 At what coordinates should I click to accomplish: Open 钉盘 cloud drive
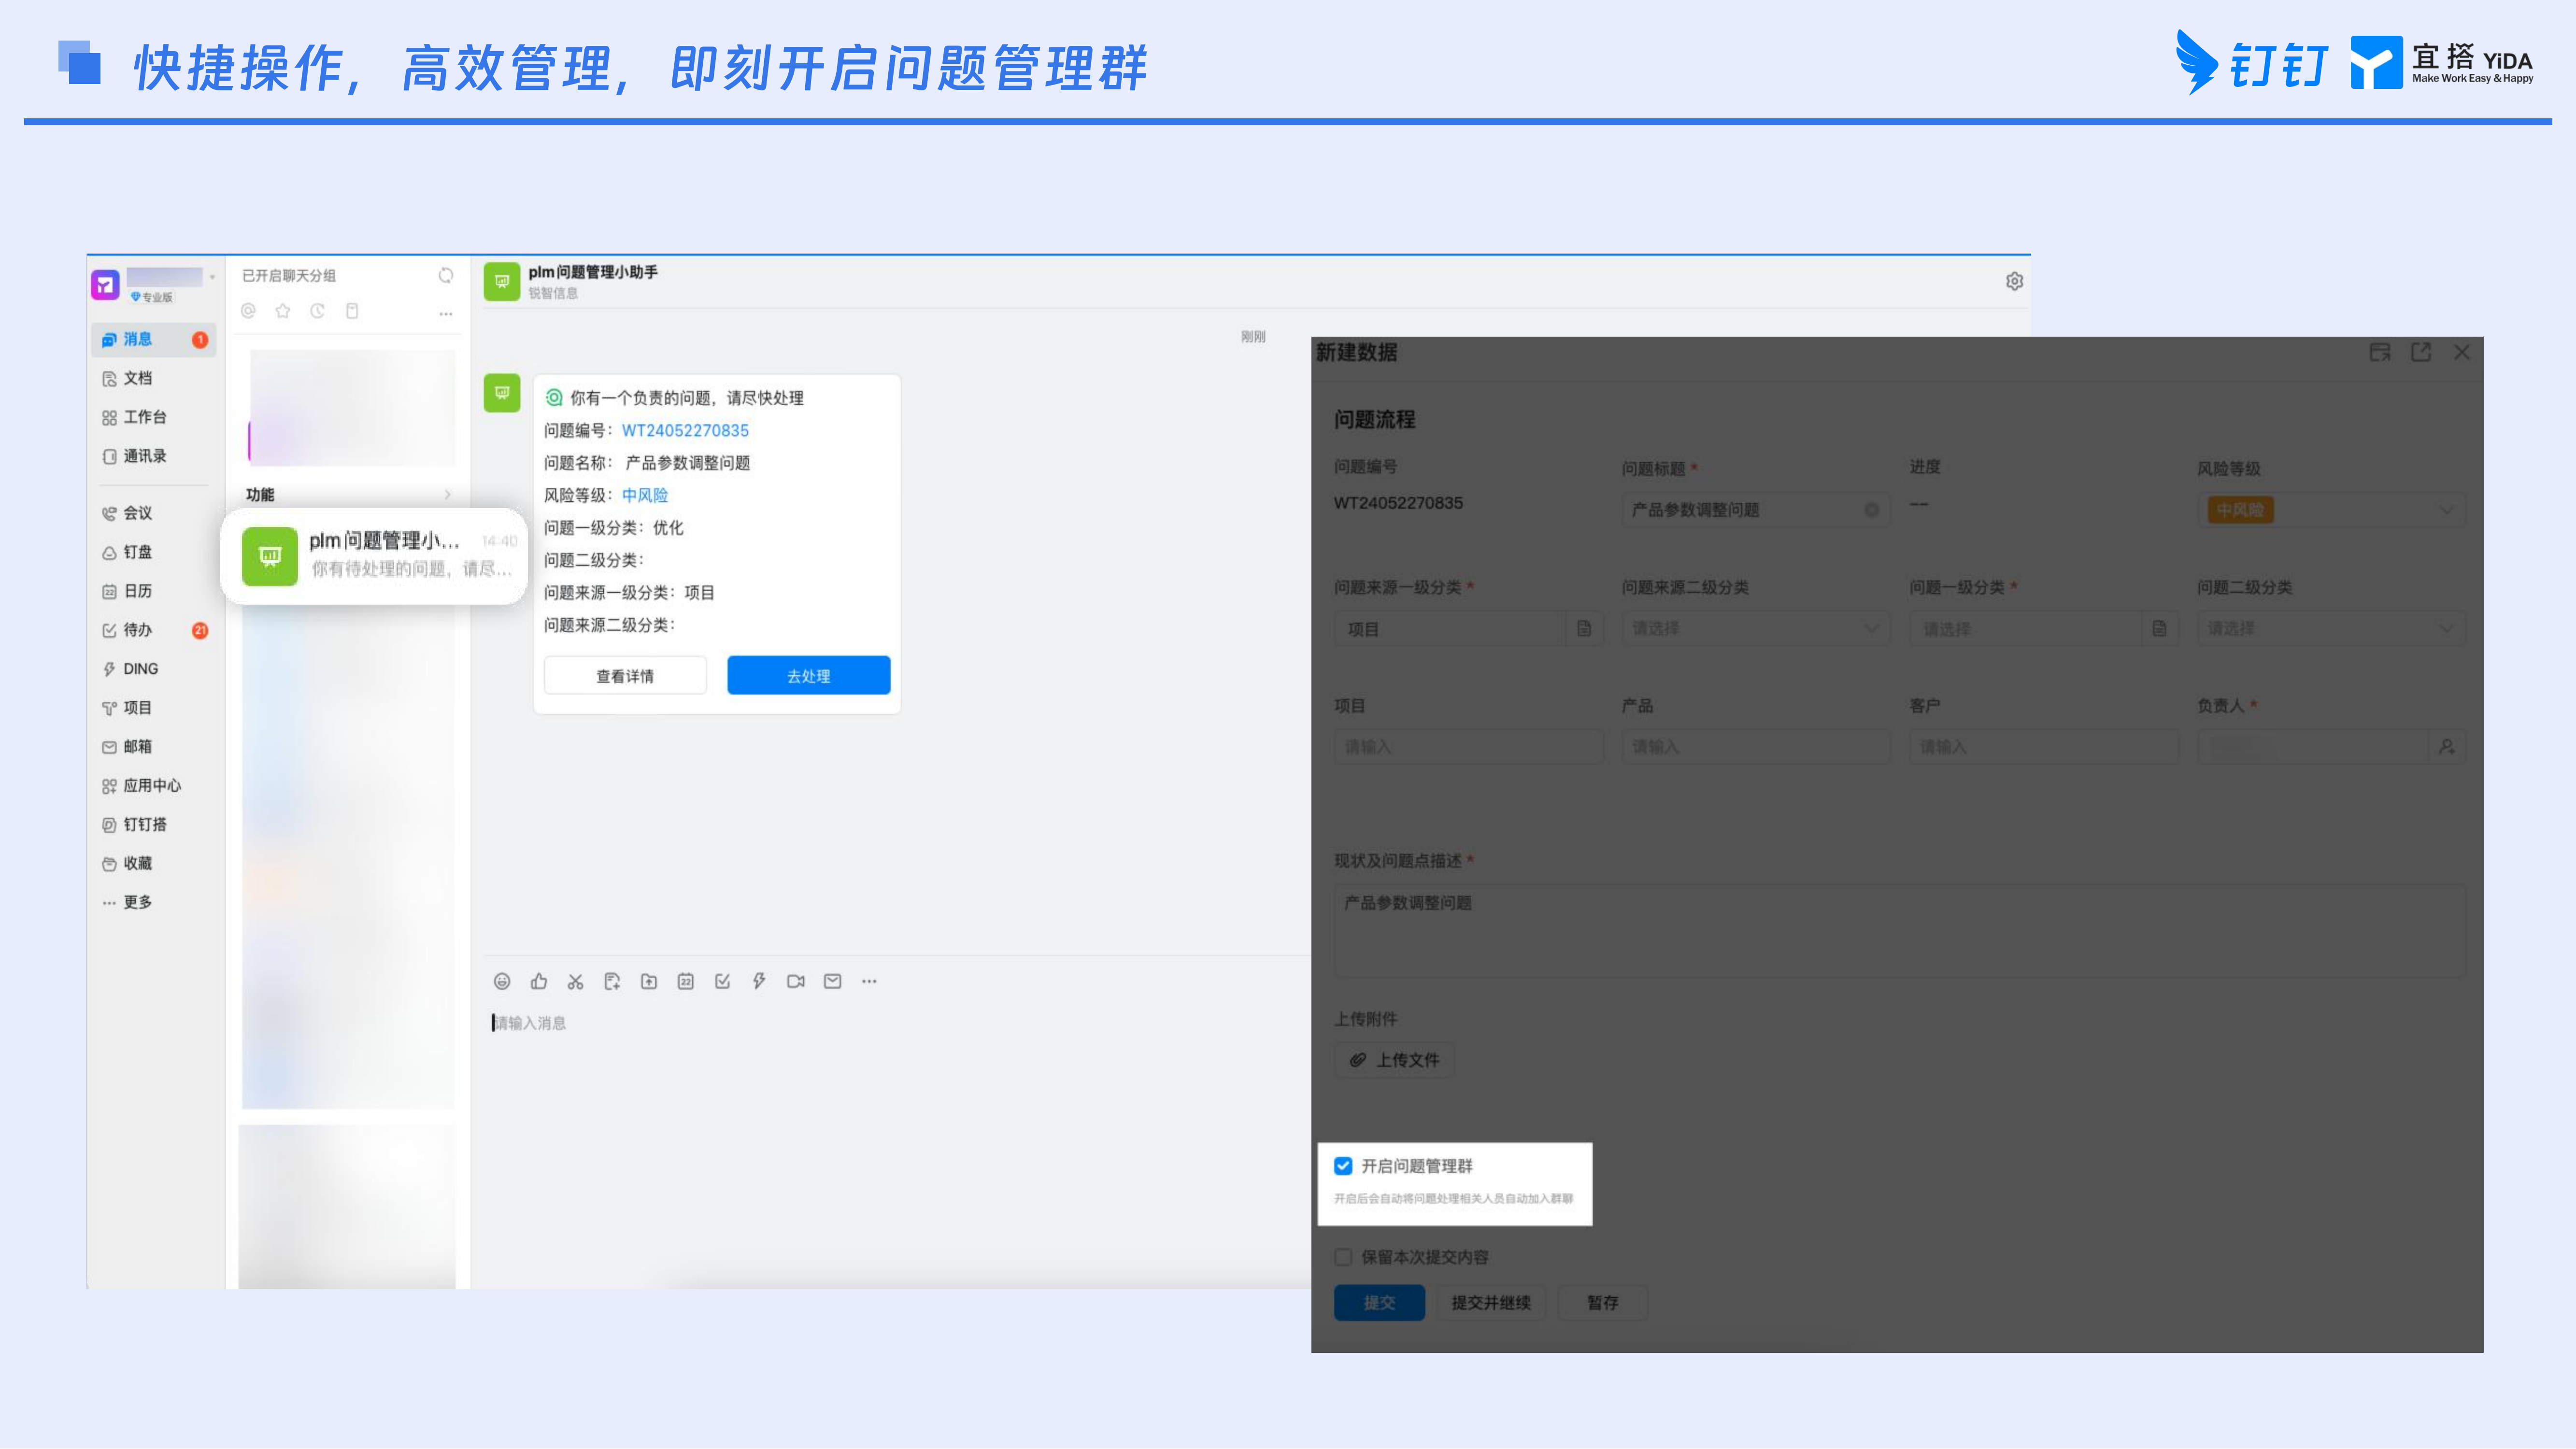pos(127,552)
